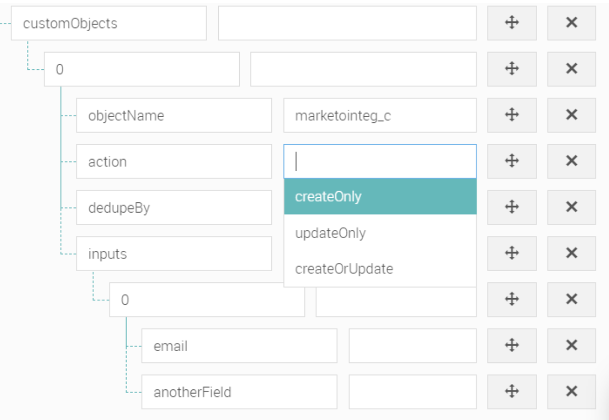Delete the email row

point(571,346)
